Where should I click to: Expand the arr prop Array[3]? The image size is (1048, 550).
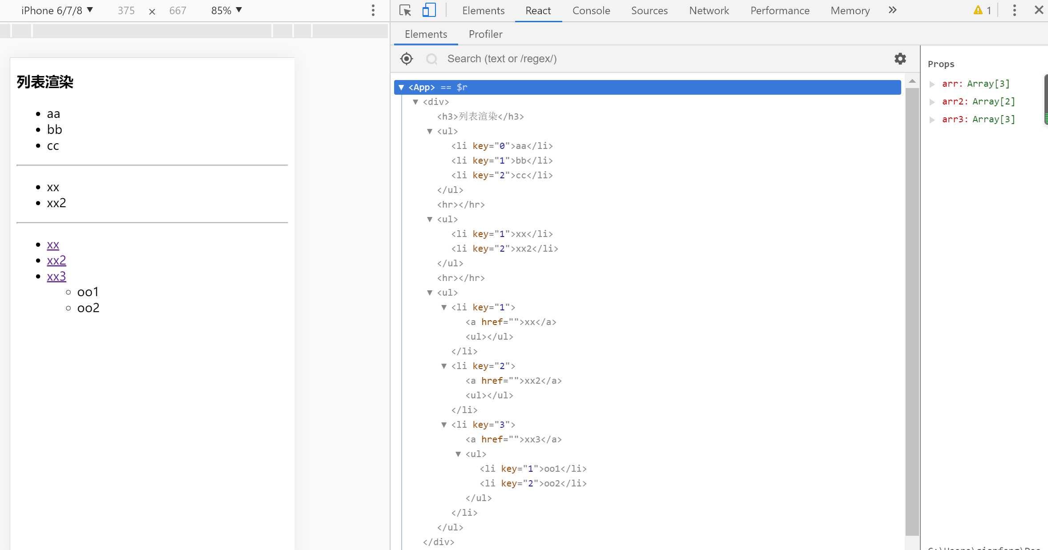point(932,84)
